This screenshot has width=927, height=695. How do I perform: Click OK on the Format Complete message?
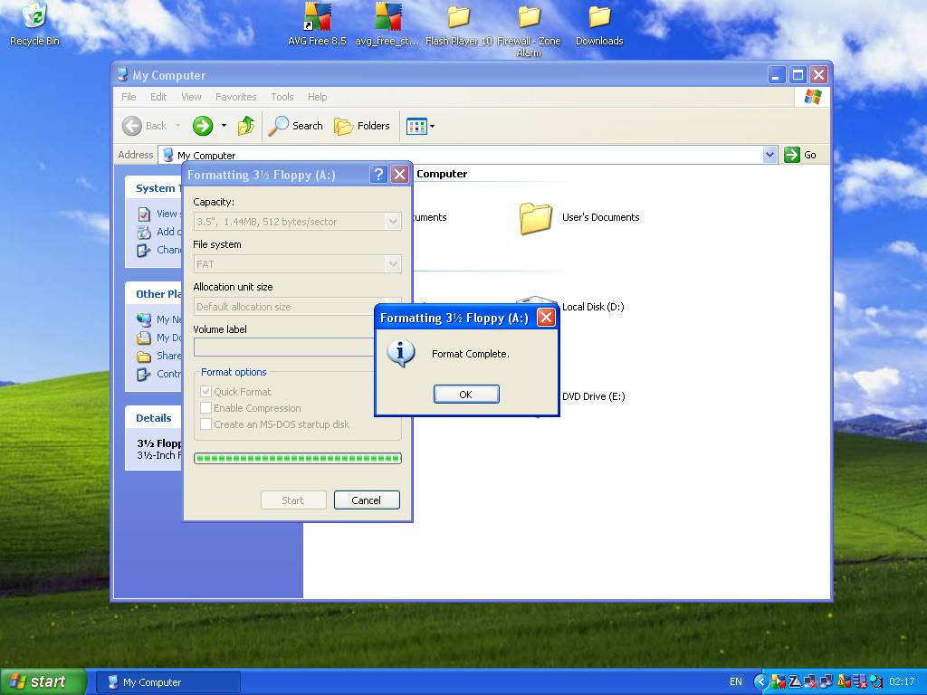466,395
